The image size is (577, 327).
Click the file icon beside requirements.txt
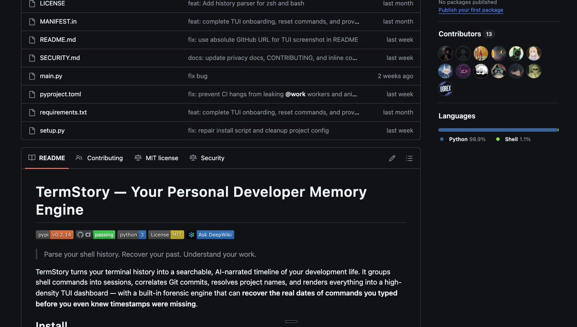click(x=32, y=112)
